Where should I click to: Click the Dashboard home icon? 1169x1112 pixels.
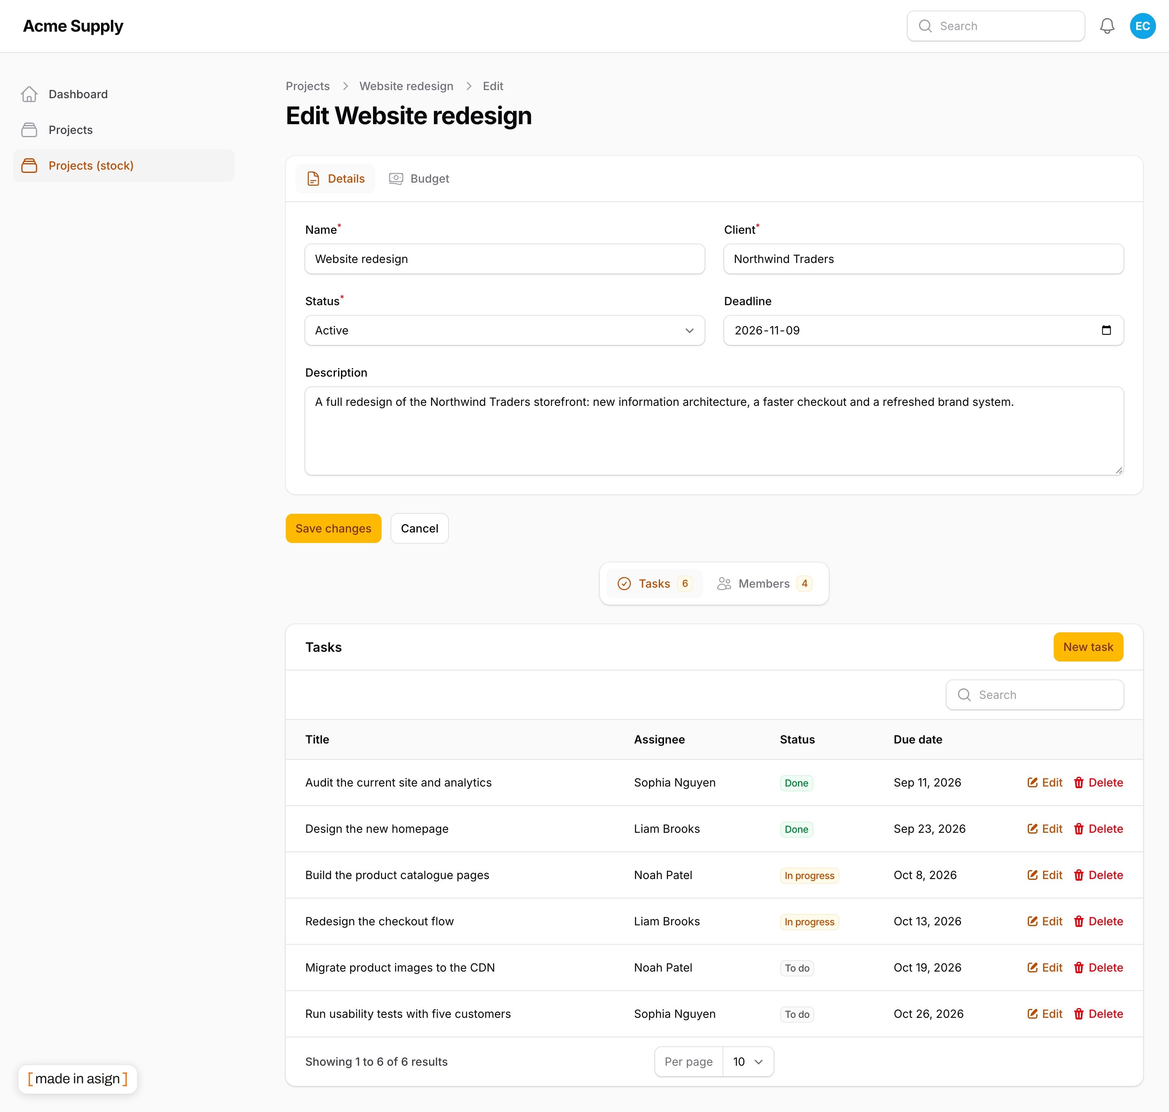pyautogui.click(x=29, y=94)
